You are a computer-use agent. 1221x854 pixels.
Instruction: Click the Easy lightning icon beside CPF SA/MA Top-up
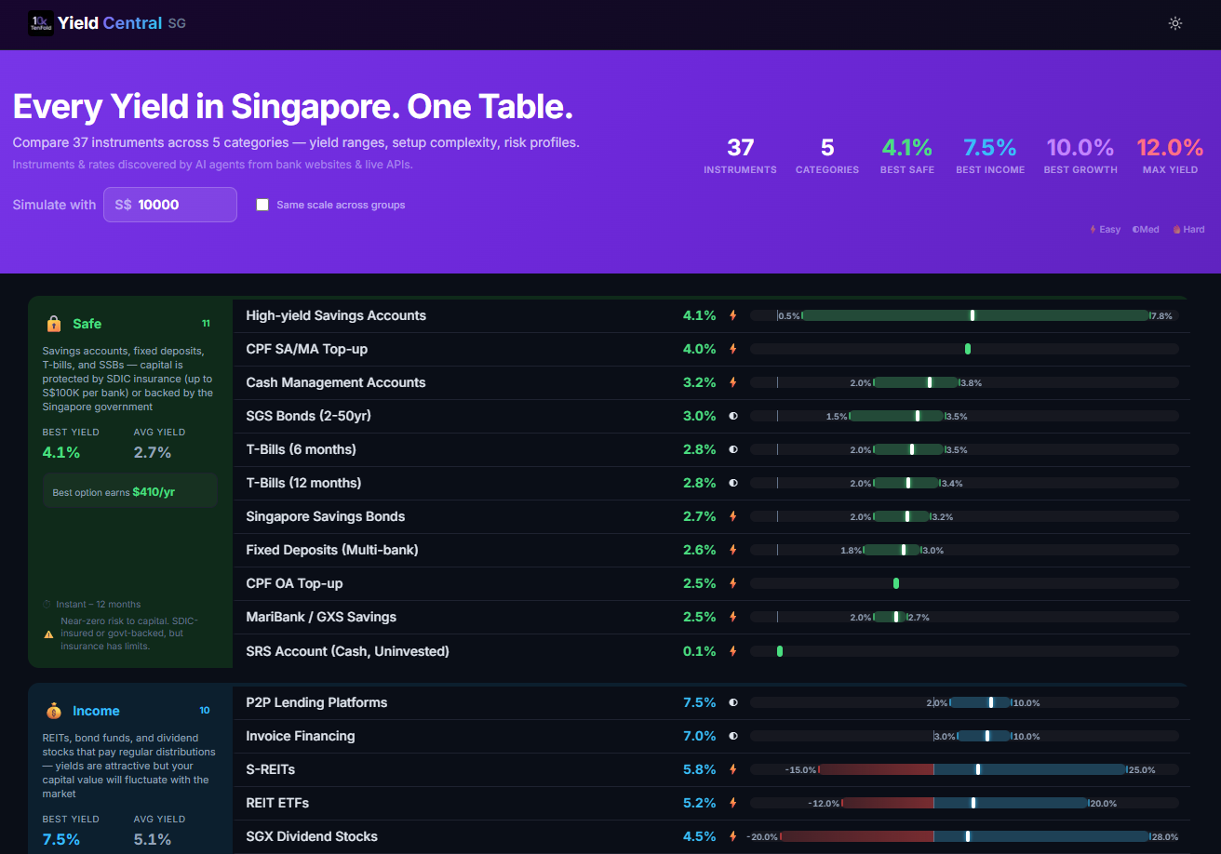pyautogui.click(x=732, y=349)
